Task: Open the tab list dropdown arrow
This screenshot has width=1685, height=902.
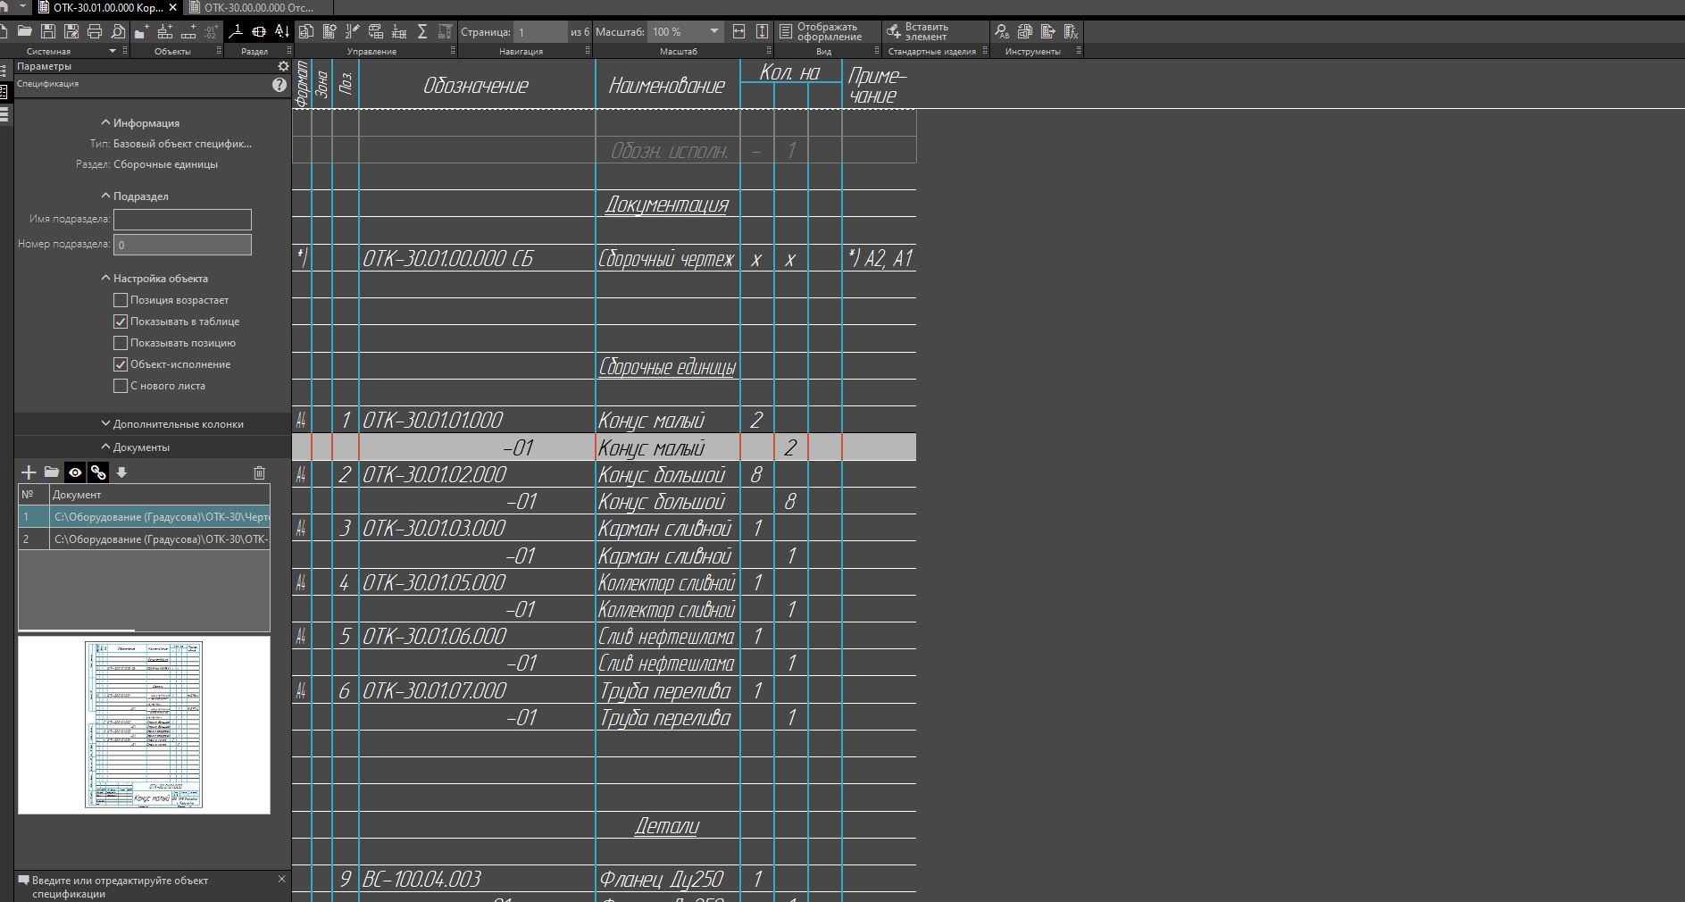Action: 23,6
